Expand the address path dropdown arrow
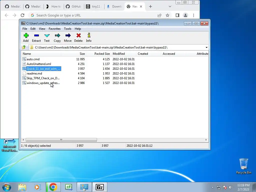 click(x=206, y=47)
